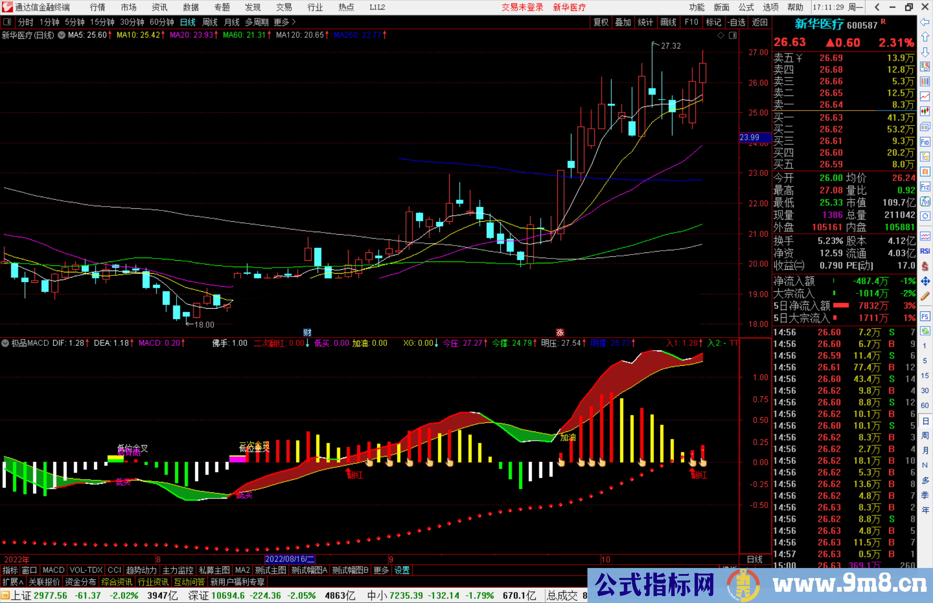Switch to 周线 weekly chart tab

pyautogui.click(x=210, y=22)
